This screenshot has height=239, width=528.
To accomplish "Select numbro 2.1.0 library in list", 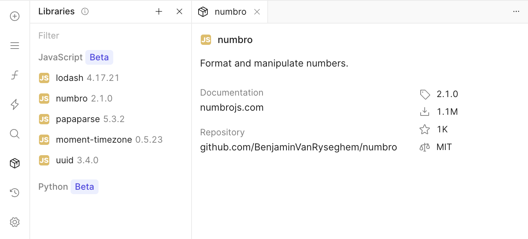I will point(110,99).
